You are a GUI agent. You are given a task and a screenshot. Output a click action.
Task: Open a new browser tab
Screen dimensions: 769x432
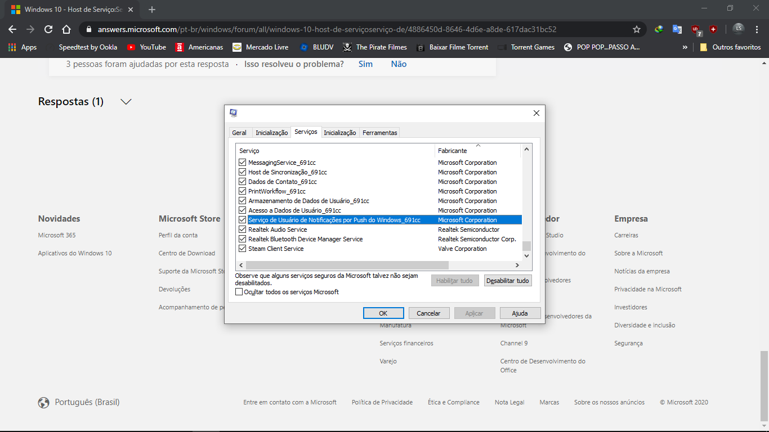(152, 10)
